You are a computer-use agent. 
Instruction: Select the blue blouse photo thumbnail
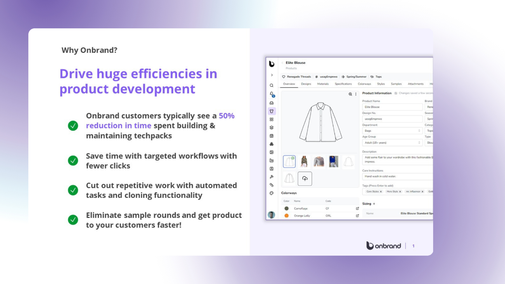point(334,162)
